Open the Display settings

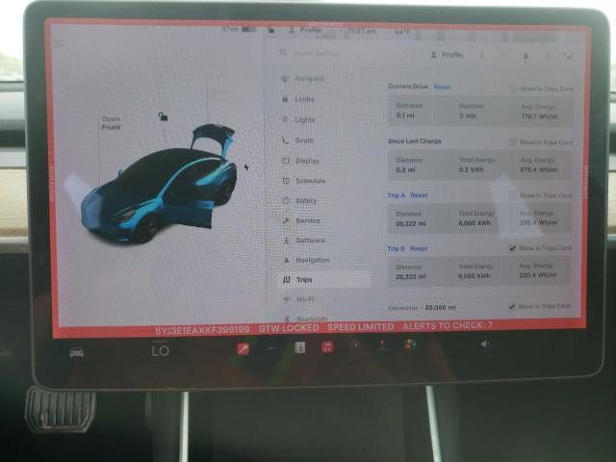click(x=301, y=161)
